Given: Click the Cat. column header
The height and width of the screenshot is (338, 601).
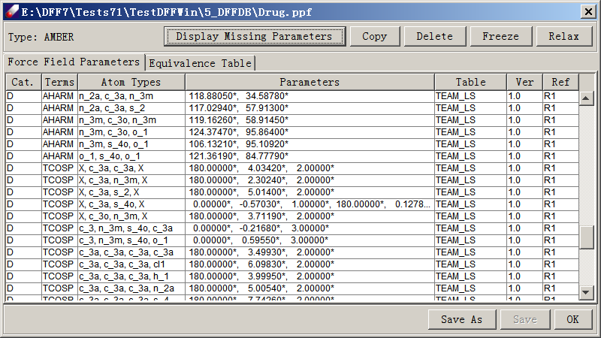Looking at the screenshot, I should [23, 83].
